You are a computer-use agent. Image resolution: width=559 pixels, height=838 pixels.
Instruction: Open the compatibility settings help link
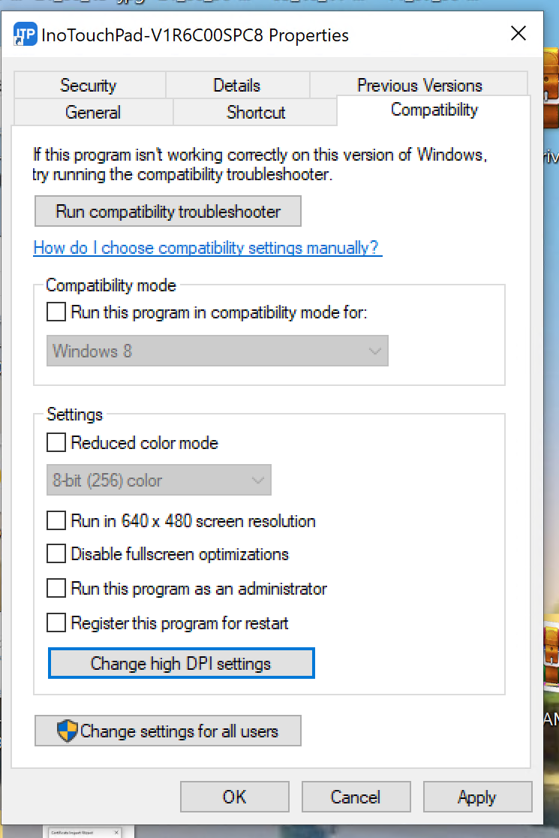tap(207, 248)
